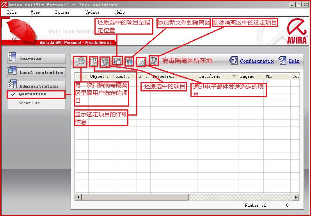Maximize the Avira window
This screenshot has width=311, height=216.
299,5
